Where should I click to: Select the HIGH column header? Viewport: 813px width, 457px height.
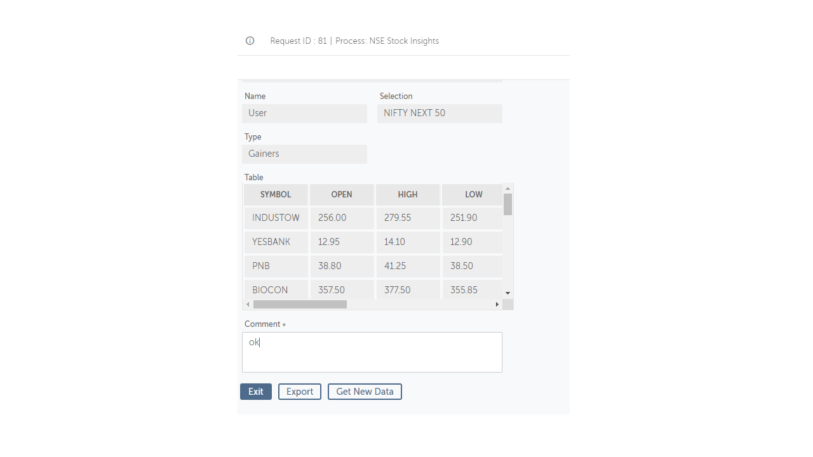[408, 195]
